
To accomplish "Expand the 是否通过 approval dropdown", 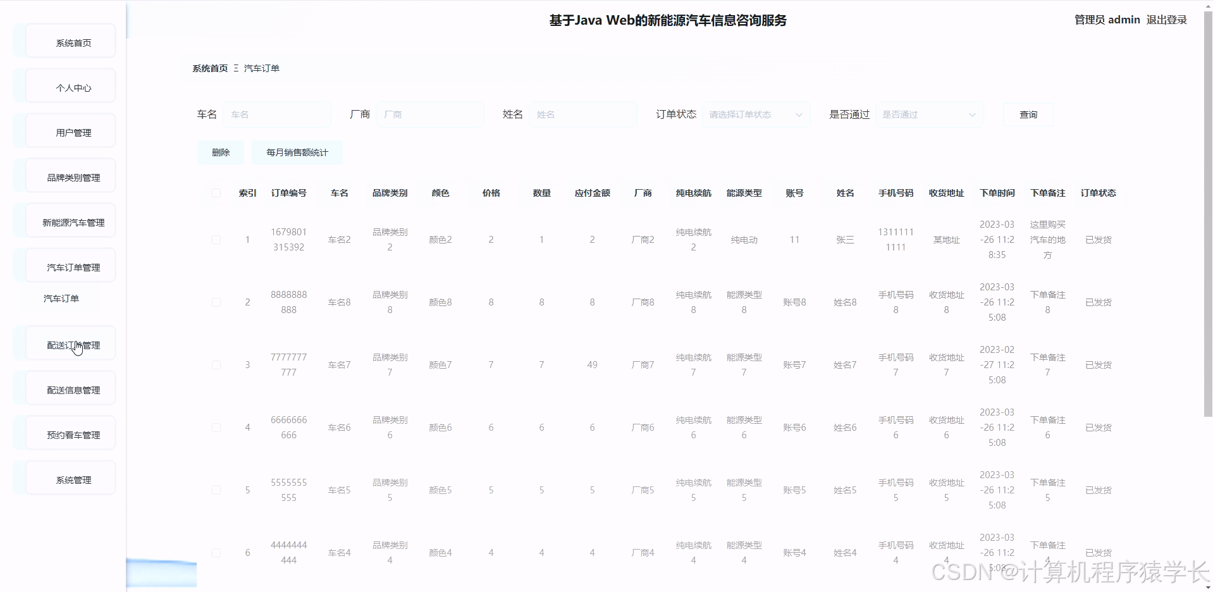I will click(928, 114).
